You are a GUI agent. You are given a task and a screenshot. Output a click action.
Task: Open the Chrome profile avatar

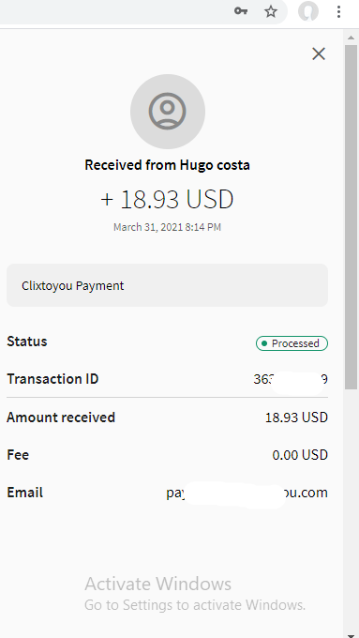(308, 11)
